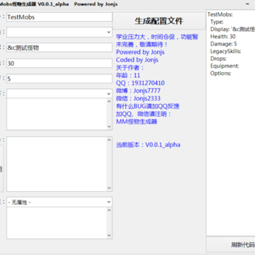Click the Type: line in code preview
Image resolution: width=255 pixels, height=255 pixels.
click(x=217, y=22)
